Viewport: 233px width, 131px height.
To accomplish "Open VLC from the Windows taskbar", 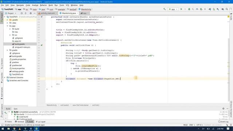I will [20, 128].
